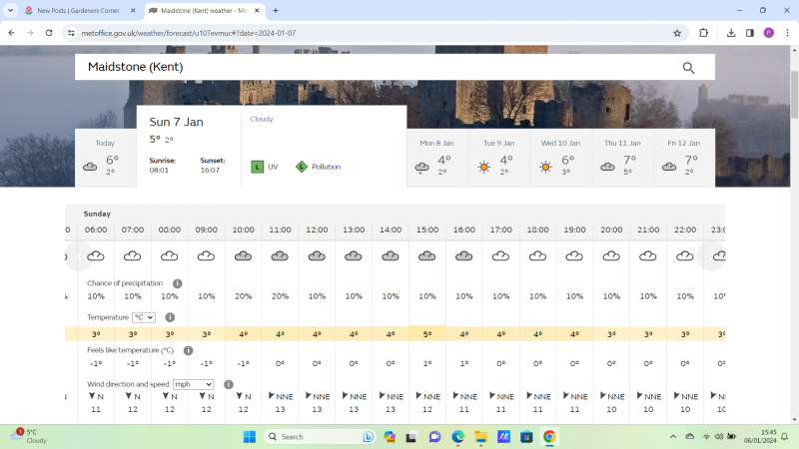The image size is (799, 449).
Task: Open Windows Start menu
Action: coord(249,437)
